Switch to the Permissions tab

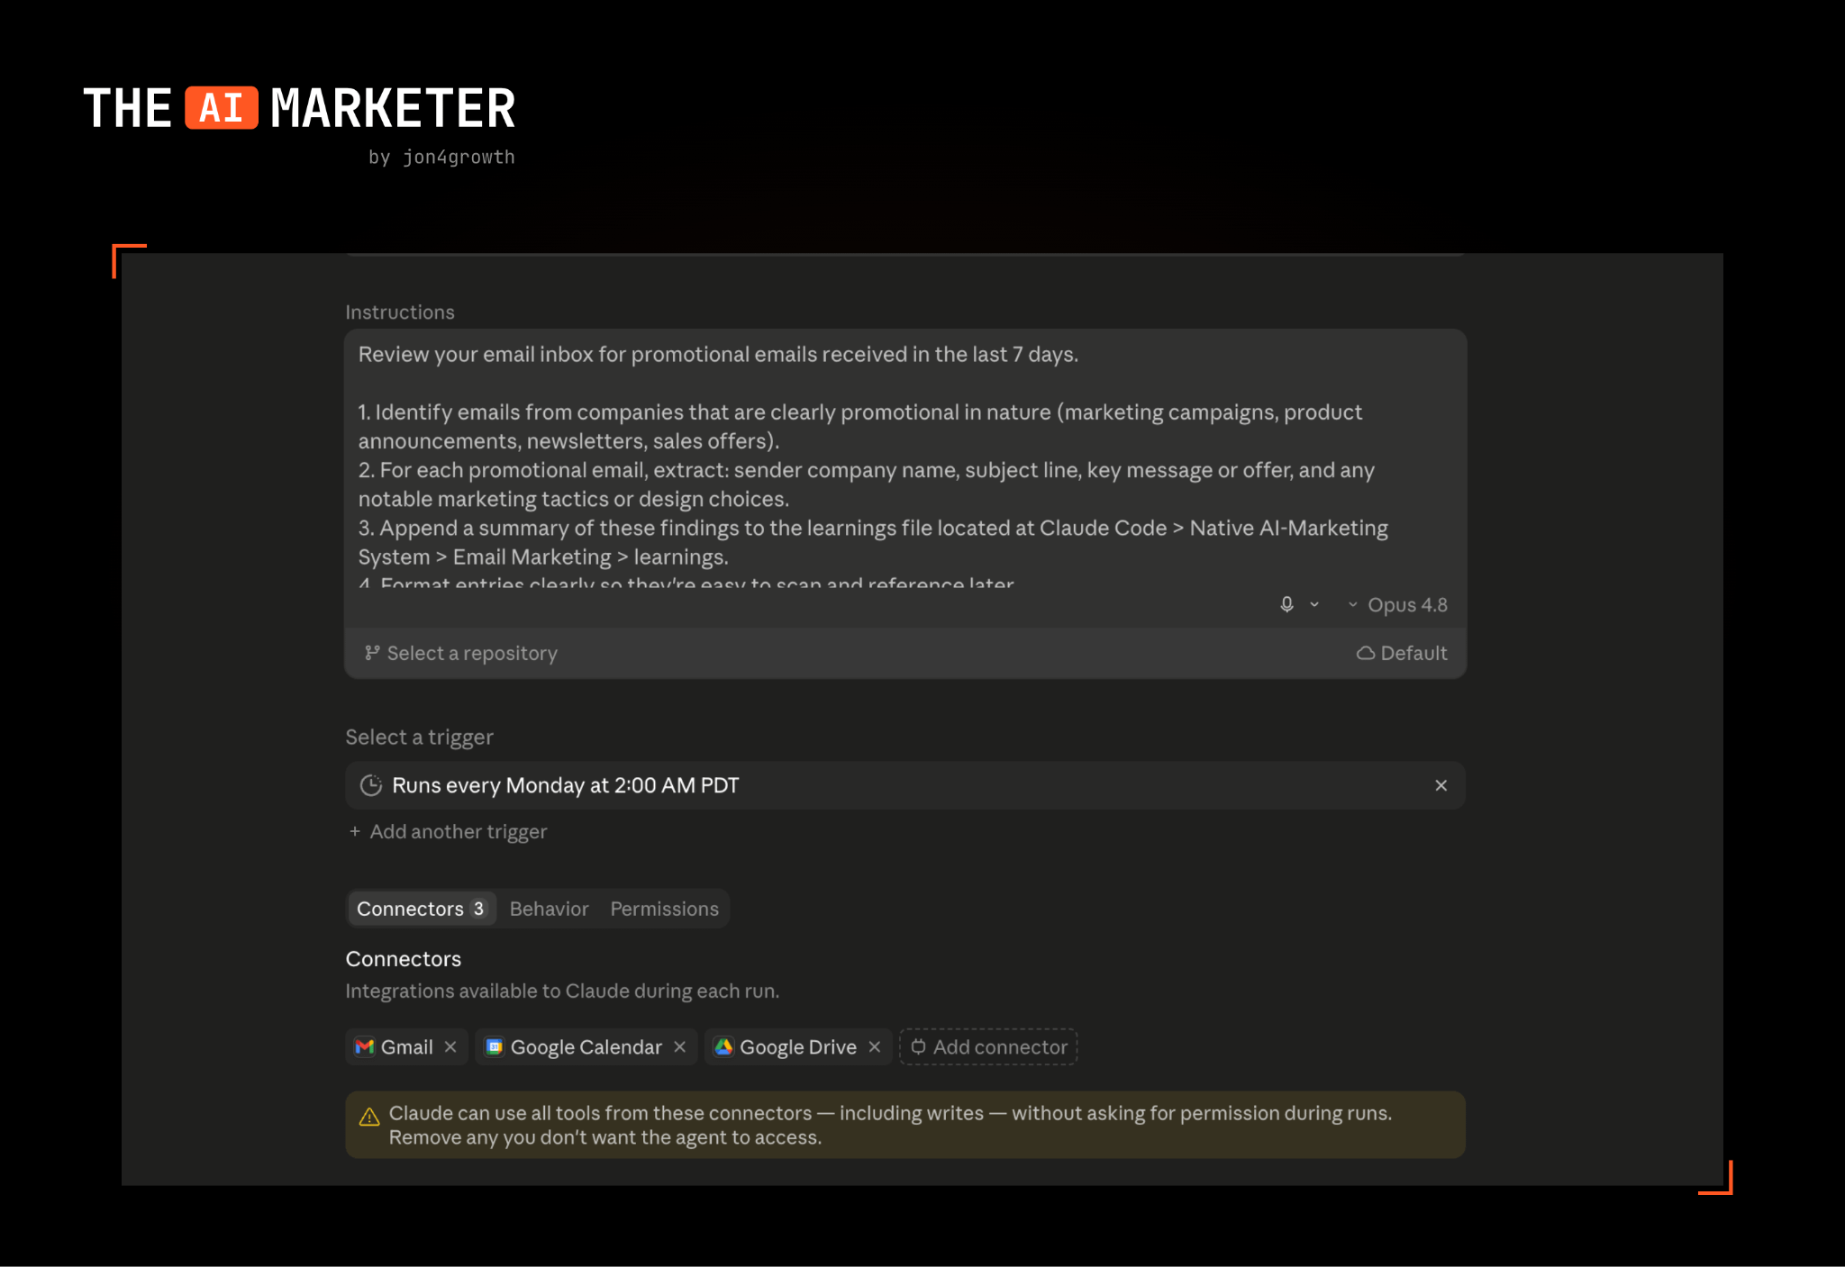[x=664, y=909]
